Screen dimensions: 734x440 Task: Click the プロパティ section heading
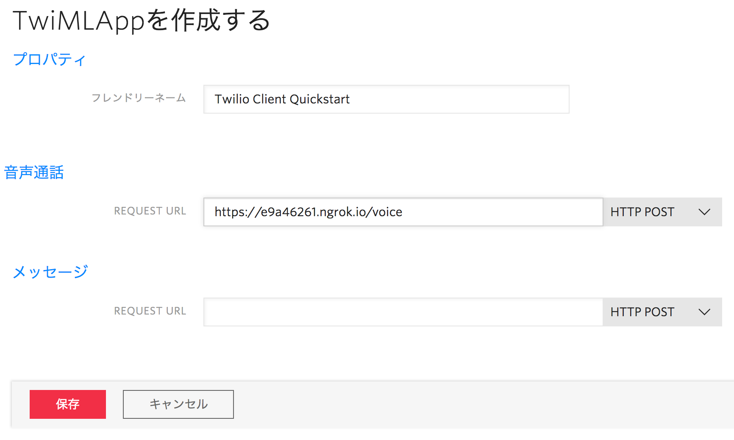pos(49,59)
